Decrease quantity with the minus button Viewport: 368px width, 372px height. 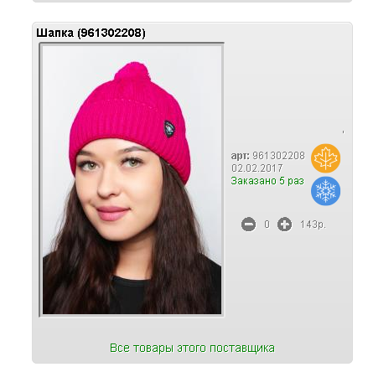point(248,225)
